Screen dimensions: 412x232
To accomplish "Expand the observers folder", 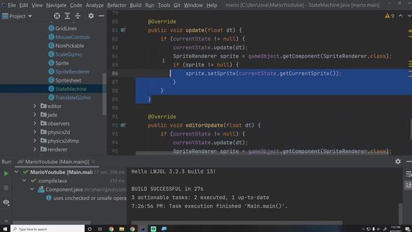I will click(x=35, y=123).
